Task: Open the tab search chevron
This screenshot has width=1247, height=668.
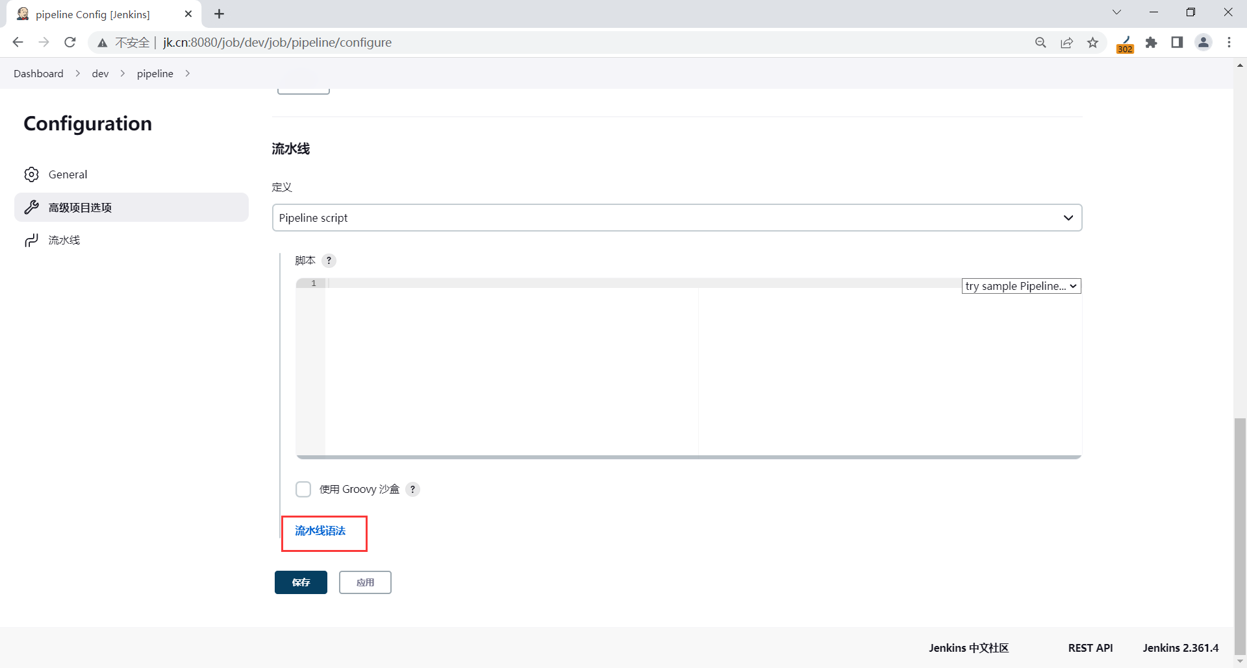Action: (x=1117, y=12)
